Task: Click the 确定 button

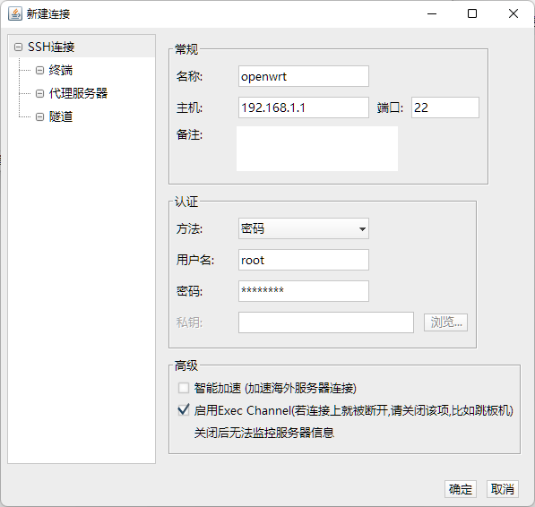Action: [461, 489]
